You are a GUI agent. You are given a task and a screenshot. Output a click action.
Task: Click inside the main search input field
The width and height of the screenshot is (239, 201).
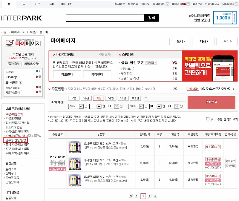coord(105,18)
